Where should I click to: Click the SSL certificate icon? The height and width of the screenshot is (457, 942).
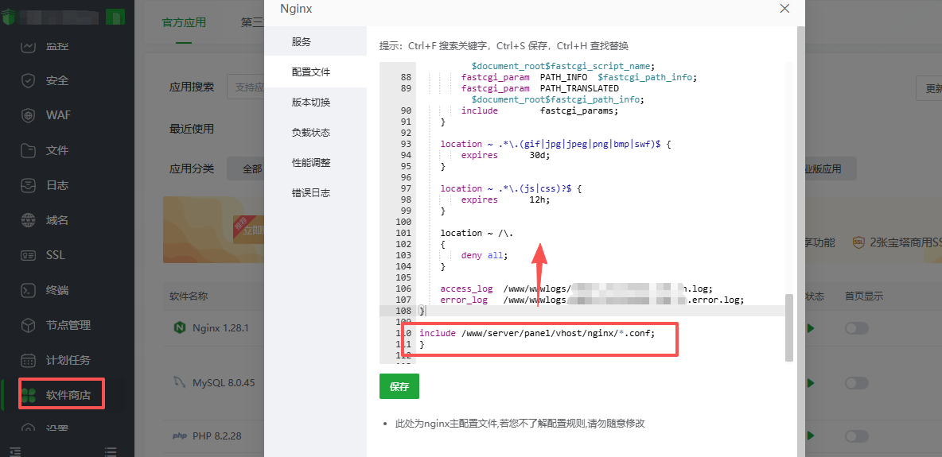click(x=28, y=255)
